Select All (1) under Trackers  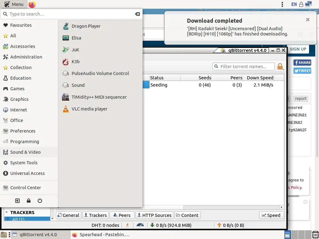pyautogui.click(x=27, y=219)
